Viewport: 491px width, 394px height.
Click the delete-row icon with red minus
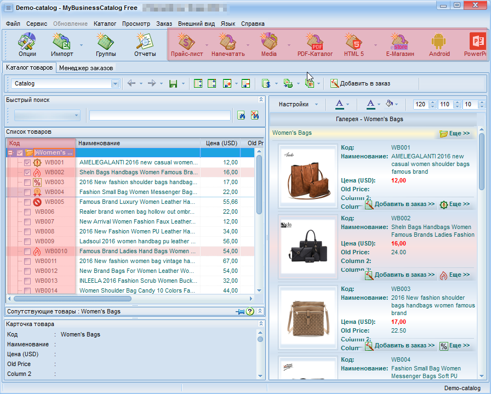click(246, 84)
